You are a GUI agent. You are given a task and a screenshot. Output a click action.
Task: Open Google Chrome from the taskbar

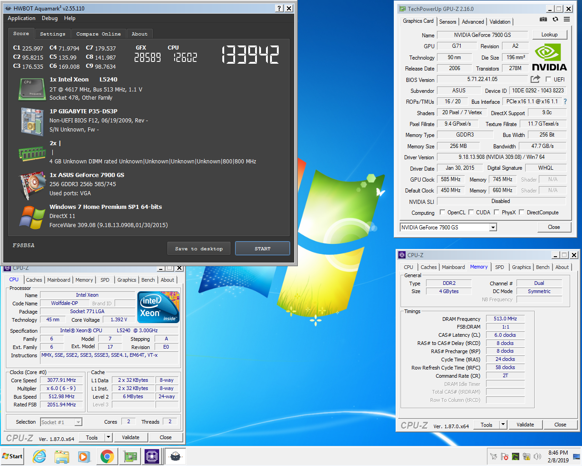tap(107, 456)
